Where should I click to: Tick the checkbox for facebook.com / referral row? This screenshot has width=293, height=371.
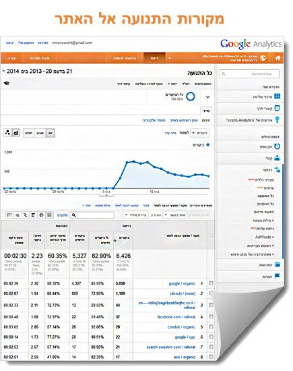[x=211, y=316]
